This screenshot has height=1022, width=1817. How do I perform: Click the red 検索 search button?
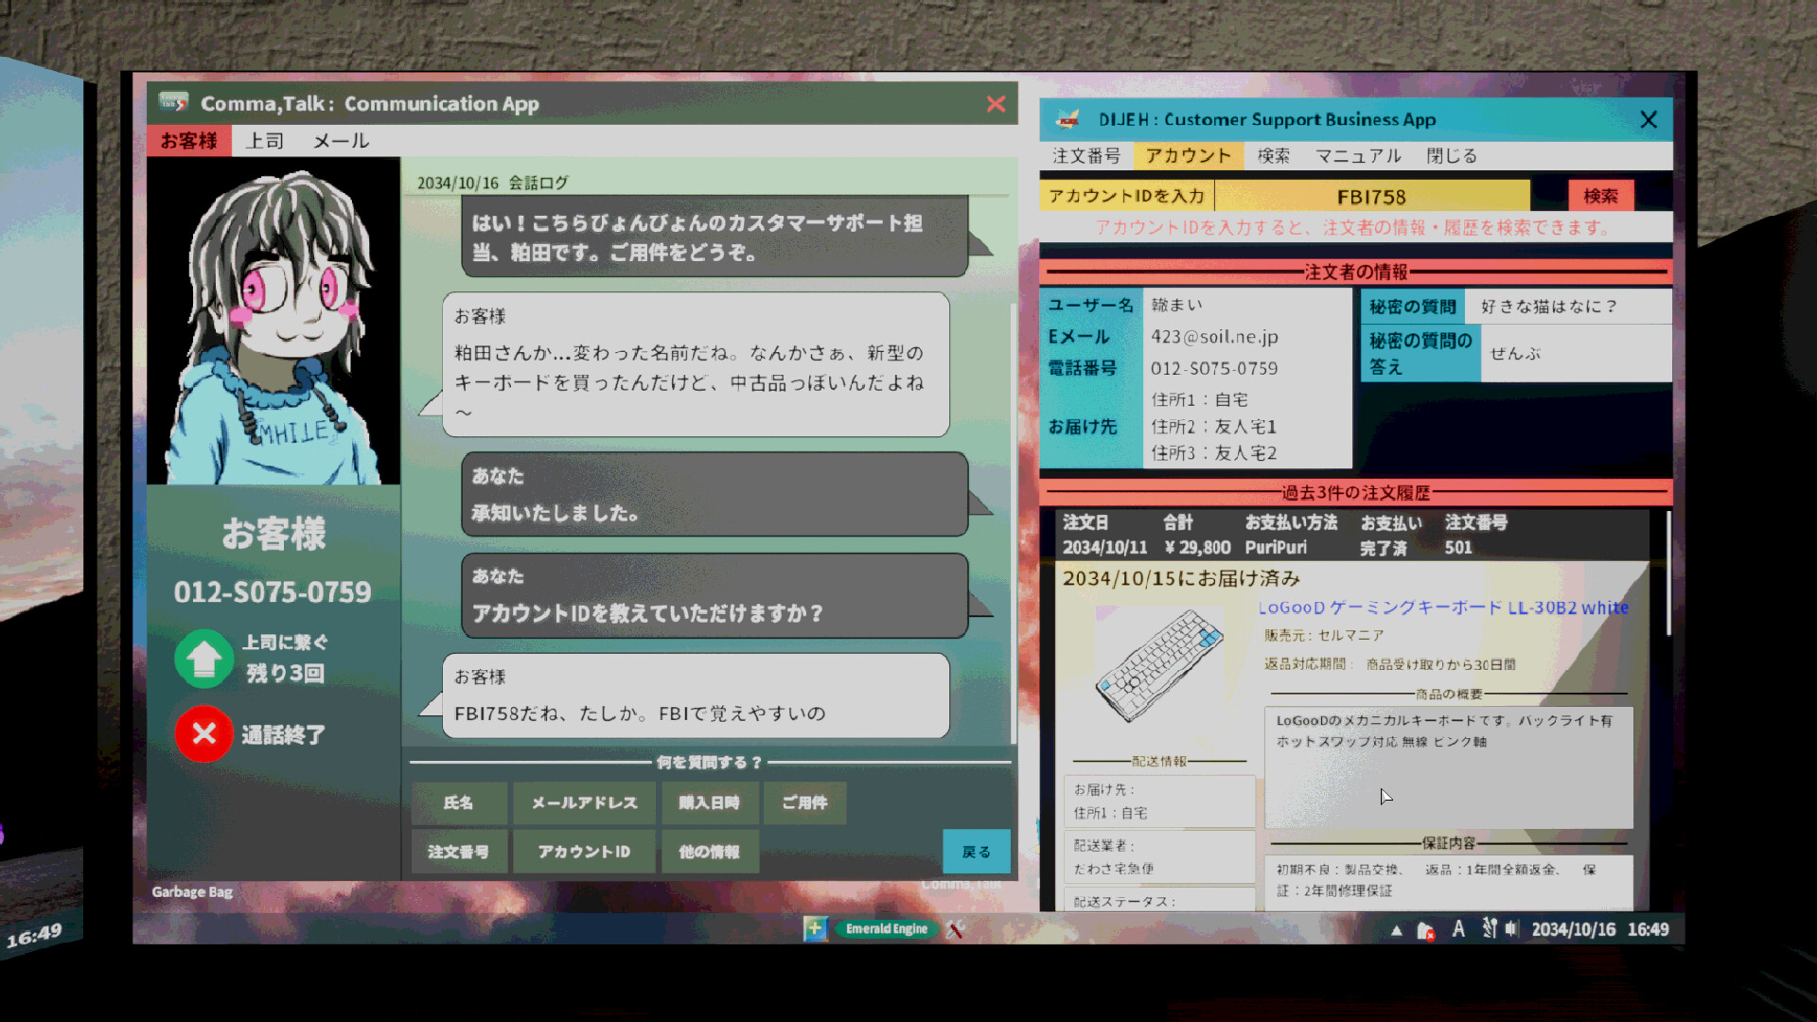pyautogui.click(x=1600, y=196)
